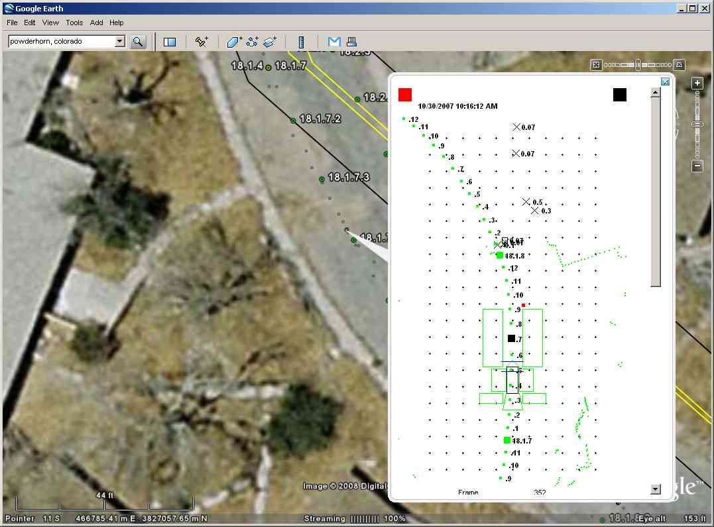Screen dimensions: 714x527
Task: Open the Tools menu
Action: pyautogui.click(x=74, y=23)
